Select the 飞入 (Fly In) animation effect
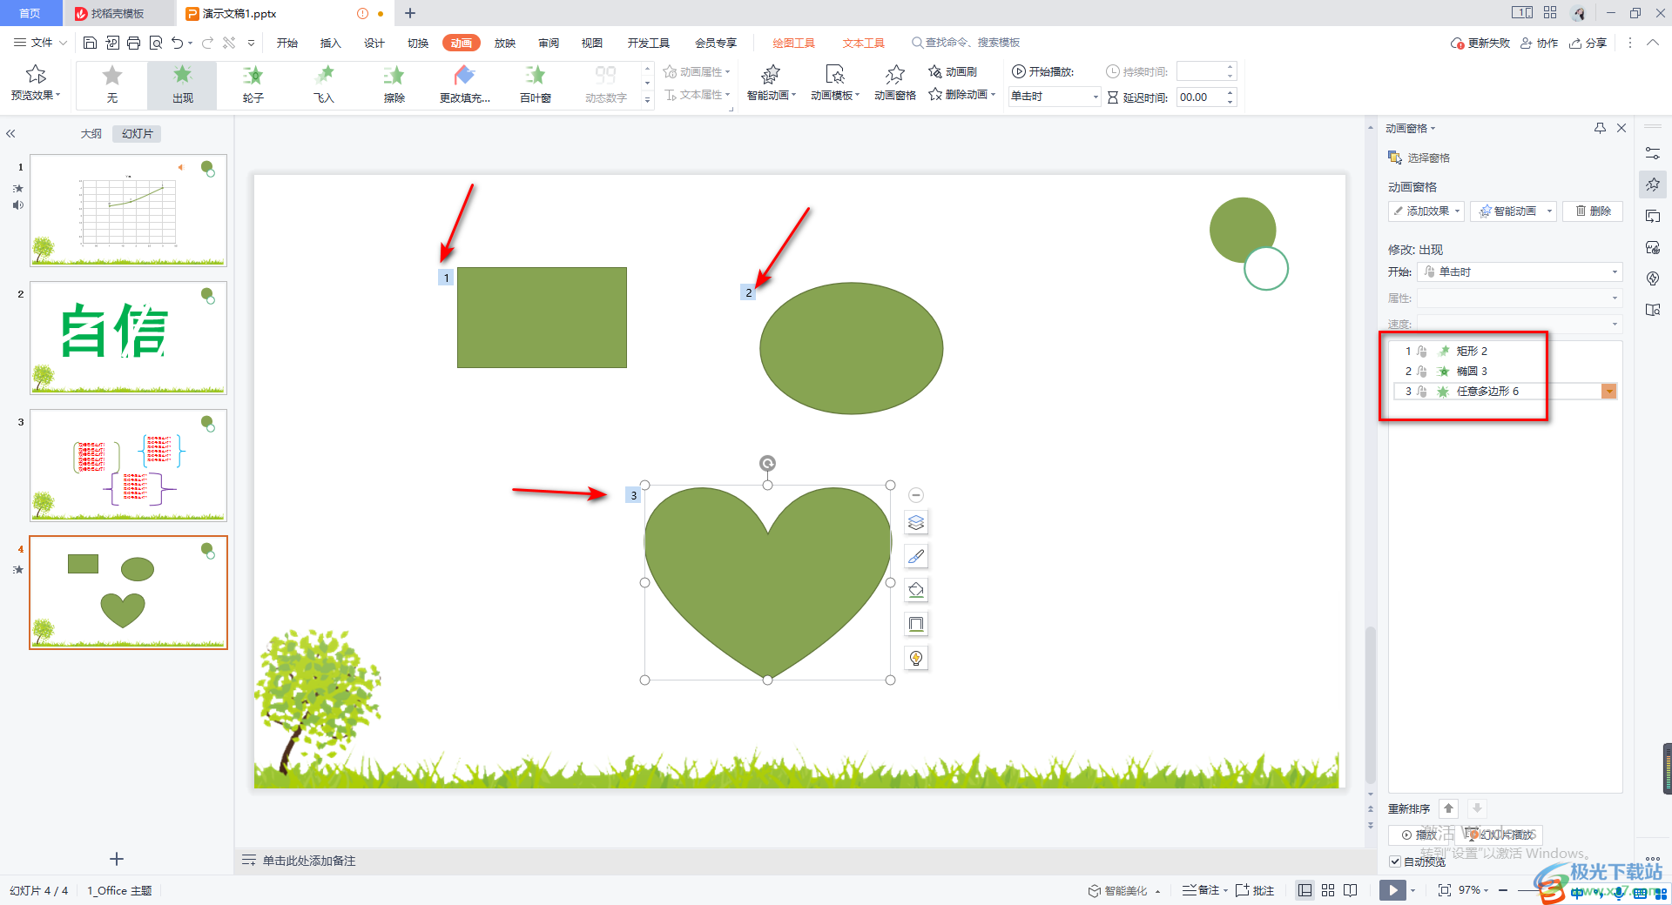 coord(324,84)
